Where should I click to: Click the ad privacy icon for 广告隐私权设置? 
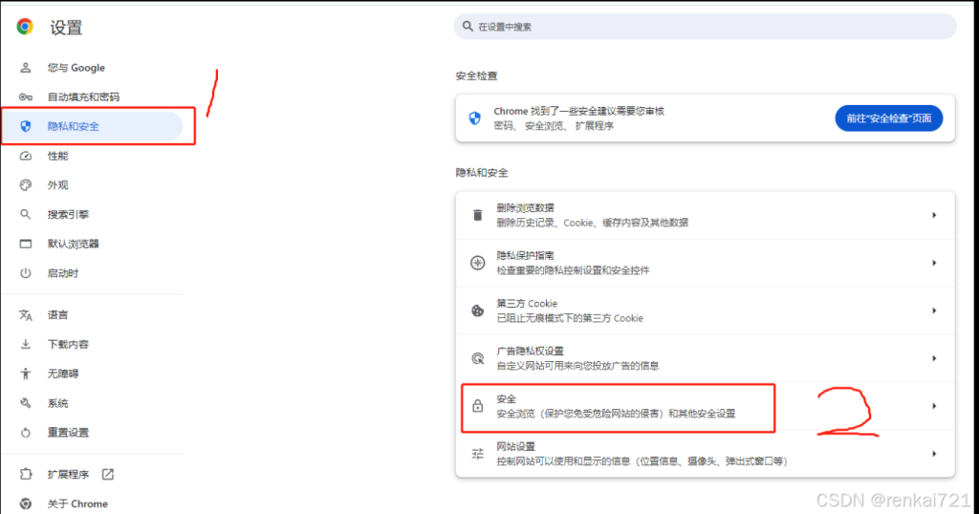point(478,358)
